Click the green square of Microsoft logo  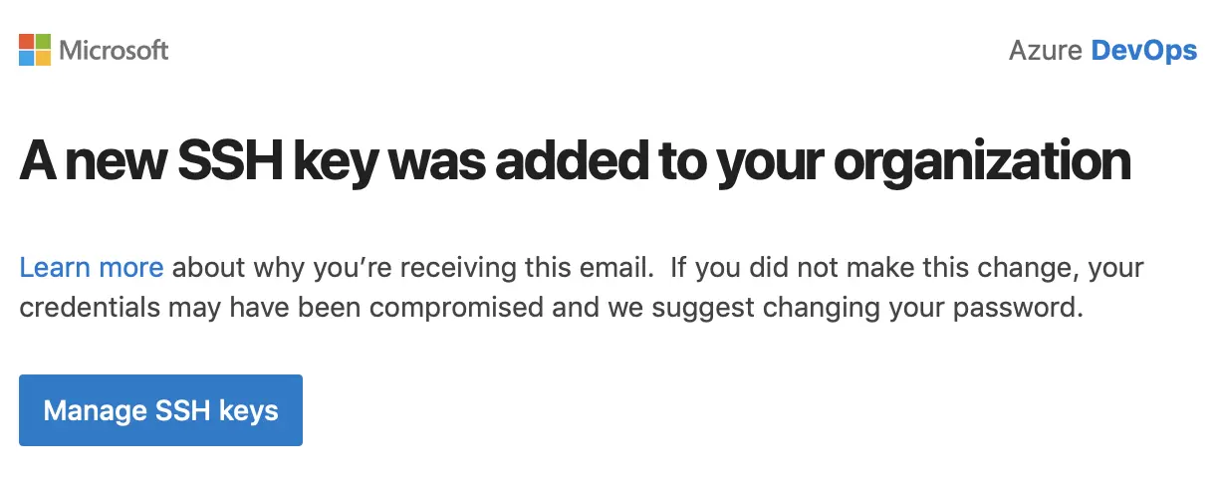(44, 41)
